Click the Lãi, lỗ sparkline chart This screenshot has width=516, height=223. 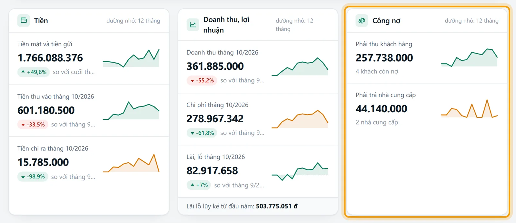pyautogui.click(x=300, y=171)
